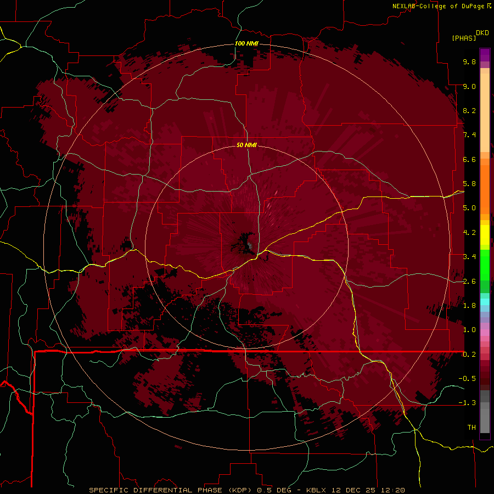Pick the pink segment of the color bar
Screen dimensions: 494x494
point(485,333)
